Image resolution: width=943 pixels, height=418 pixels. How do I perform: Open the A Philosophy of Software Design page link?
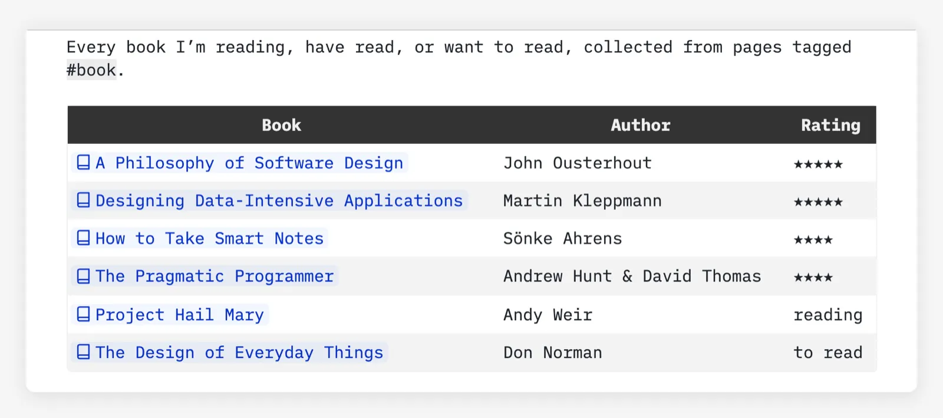pyautogui.click(x=240, y=163)
